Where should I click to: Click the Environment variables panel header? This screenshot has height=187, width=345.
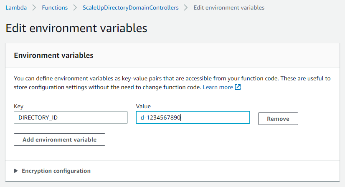pyautogui.click(x=53, y=55)
